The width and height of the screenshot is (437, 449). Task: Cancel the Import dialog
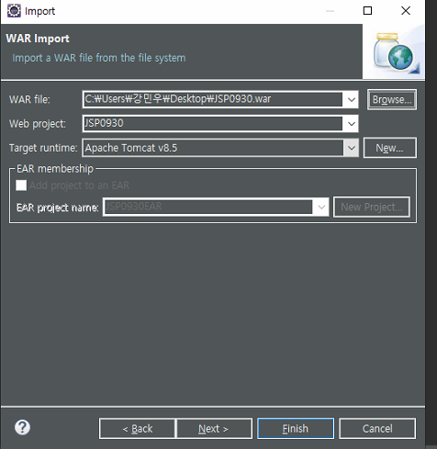[x=377, y=429]
